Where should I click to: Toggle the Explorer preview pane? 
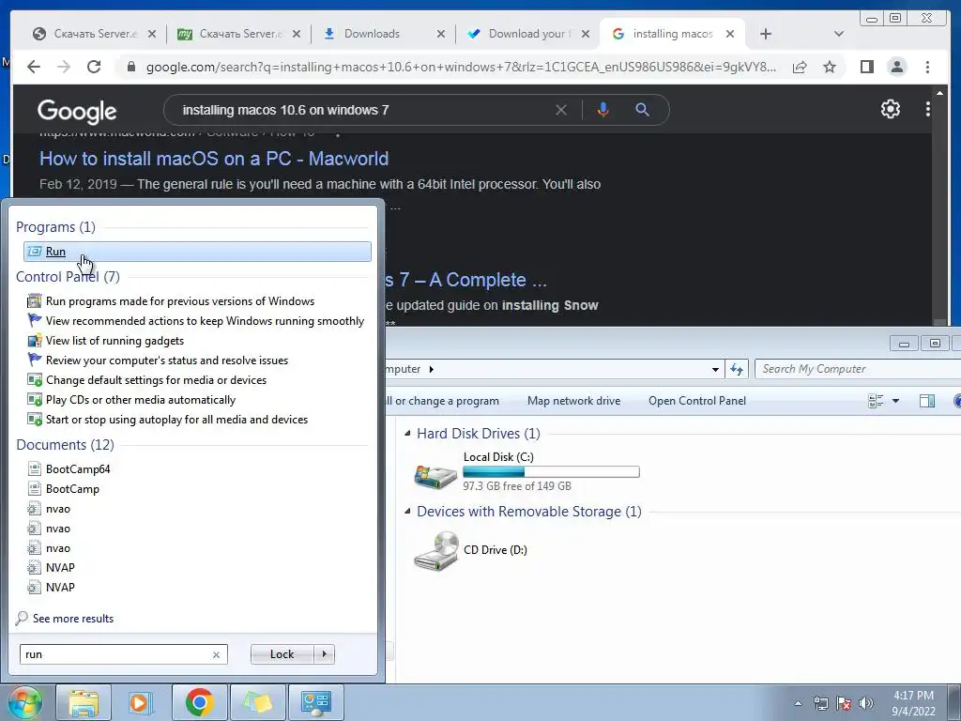tap(926, 401)
